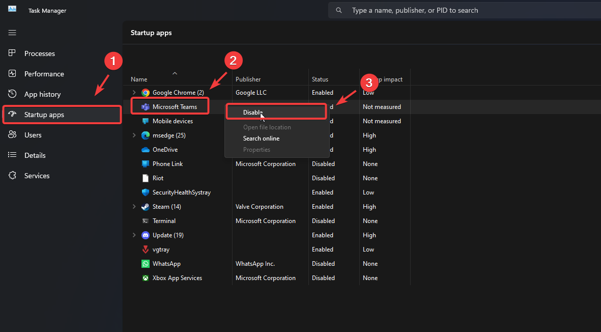Open the Services gear icon
601x332 pixels.
tap(13, 176)
